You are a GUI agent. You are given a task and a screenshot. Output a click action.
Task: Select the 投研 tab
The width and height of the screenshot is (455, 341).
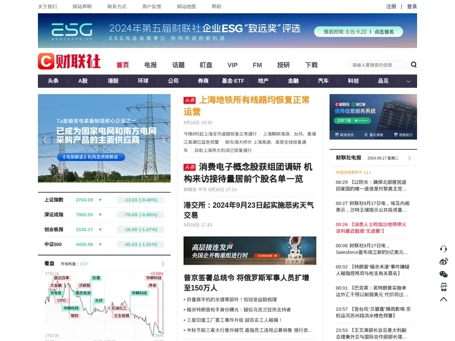point(284,65)
